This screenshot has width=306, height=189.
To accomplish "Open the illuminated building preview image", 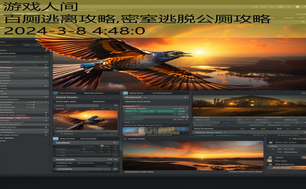I will click(x=249, y=106).
